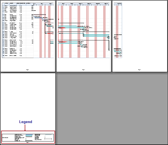
Task: Open the third page preview
Action: tap(140, 36)
